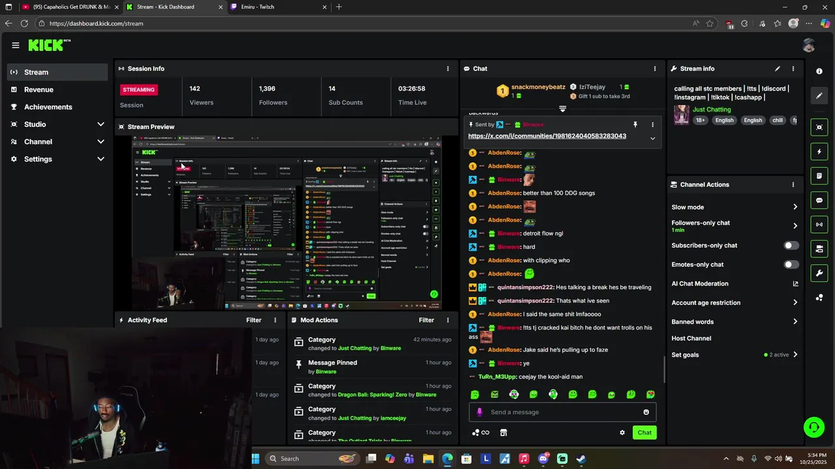Click the browser address bar URL
Screen dimensions: 835x469
pyautogui.click(x=96, y=23)
